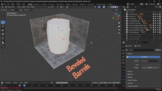This screenshot has width=162, height=91.
Task: Open the timeline Marker menu
Action: 26,83
